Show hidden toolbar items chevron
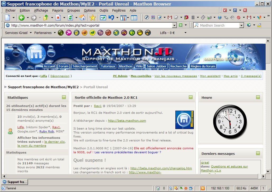The width and height of the screenshot is (272, 192). pos(269,16)
